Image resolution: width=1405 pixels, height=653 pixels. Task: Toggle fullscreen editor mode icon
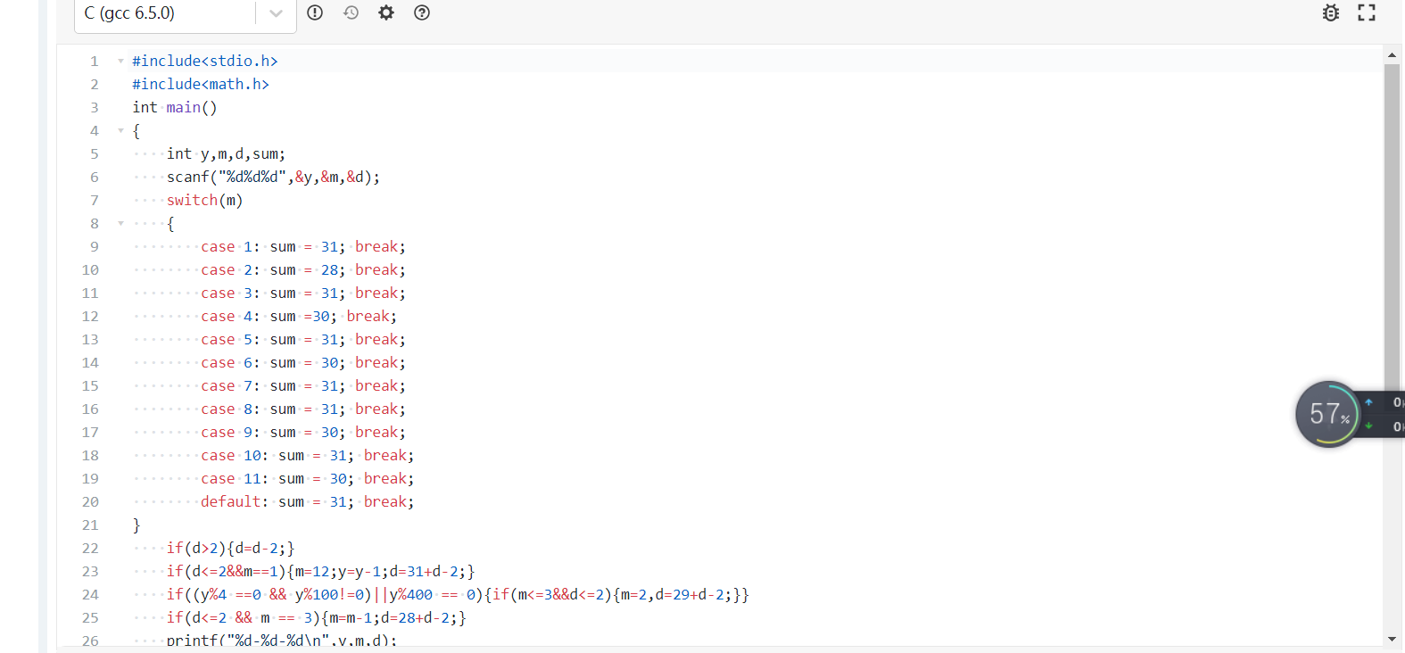1367,12
